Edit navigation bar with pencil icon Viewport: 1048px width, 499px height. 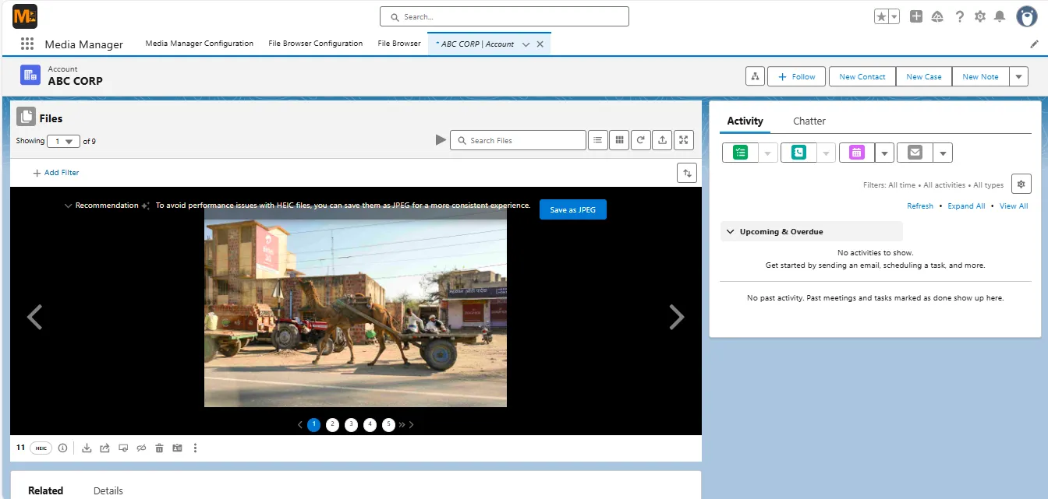pyautogui.click(x=1035, y=44)
